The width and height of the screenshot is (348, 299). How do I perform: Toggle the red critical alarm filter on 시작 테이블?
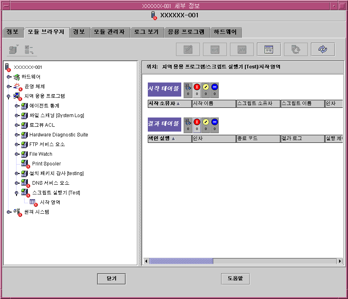(x=197, y=87)
